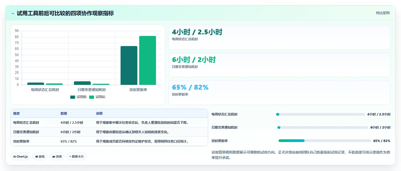The height and width of the screenshot is (171, 401).
Task: Click the footnote starting 这组情景模拟数据
Action: (301, 155)
